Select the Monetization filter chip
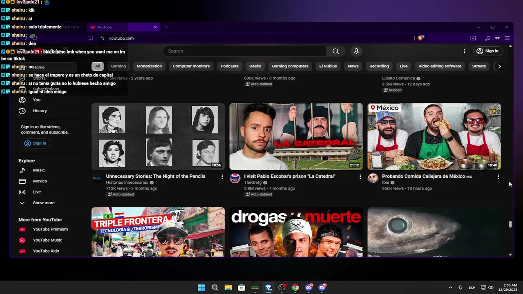The image size is (523, 294). [149, 66]
